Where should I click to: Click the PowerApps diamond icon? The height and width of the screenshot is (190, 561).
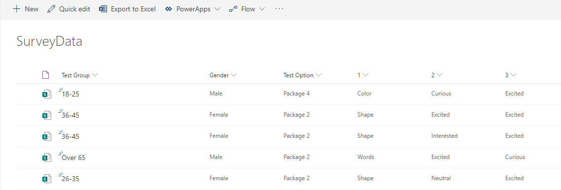[169, 9]
